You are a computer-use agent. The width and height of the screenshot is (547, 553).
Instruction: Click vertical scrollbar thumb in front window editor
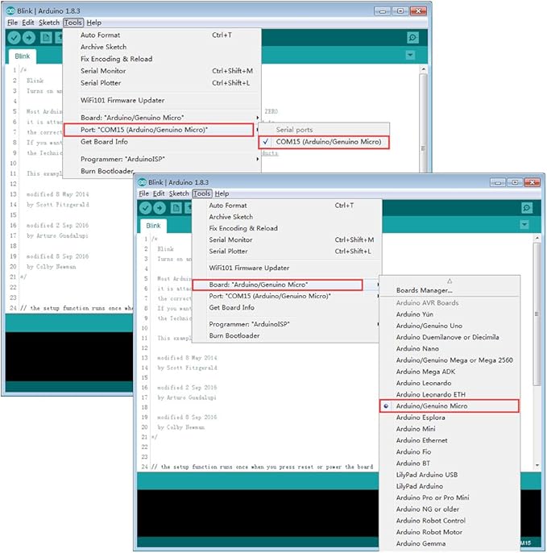[537, 314]
